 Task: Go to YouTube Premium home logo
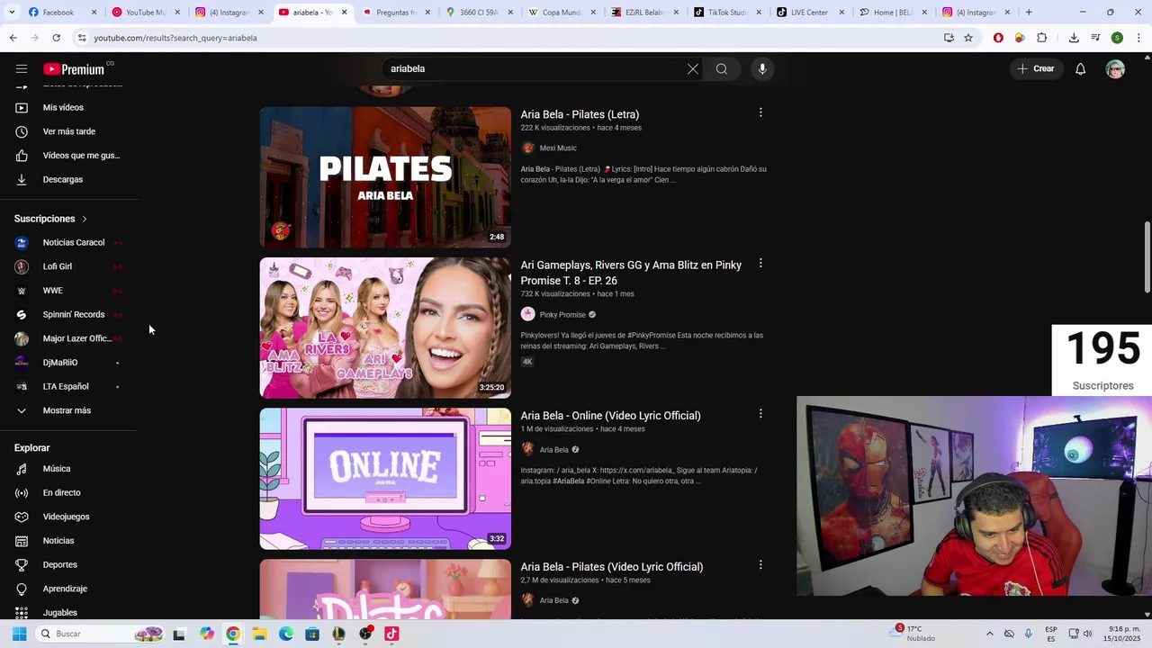coord(74,69)
